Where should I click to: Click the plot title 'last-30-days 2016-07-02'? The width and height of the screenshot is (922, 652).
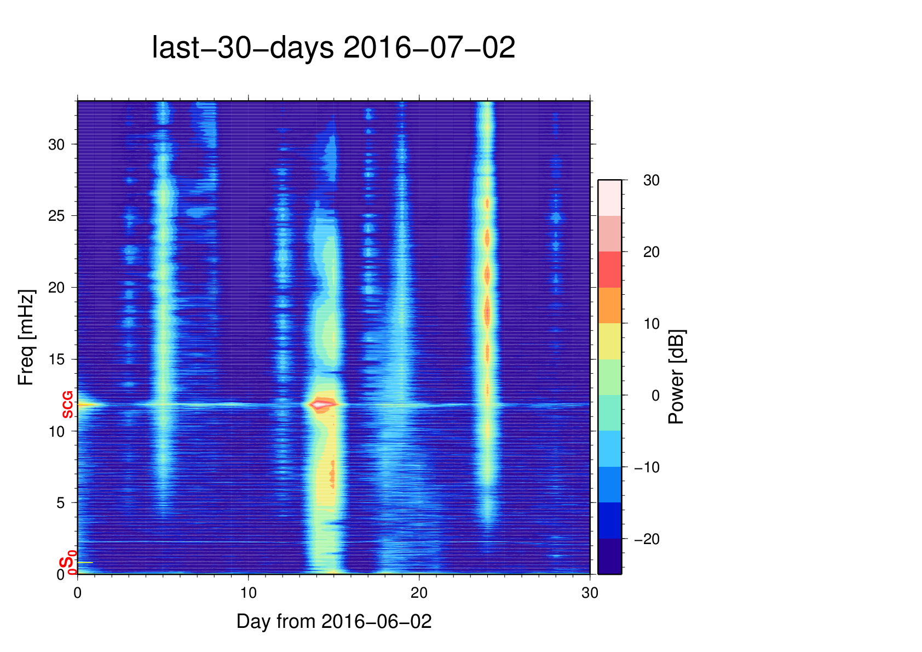(x=333, y=48)
